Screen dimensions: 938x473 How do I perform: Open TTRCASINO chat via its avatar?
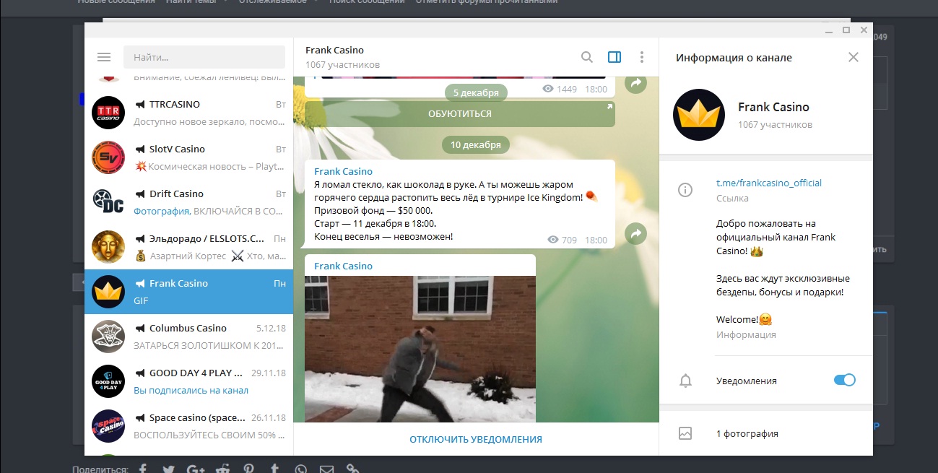tap(109, 112)
